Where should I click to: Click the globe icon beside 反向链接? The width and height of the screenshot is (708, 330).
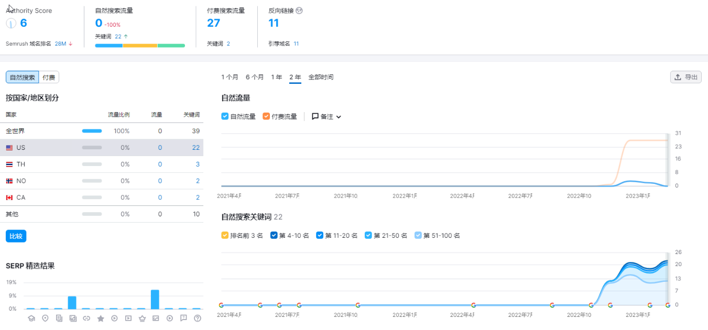(x=299, y=10)
